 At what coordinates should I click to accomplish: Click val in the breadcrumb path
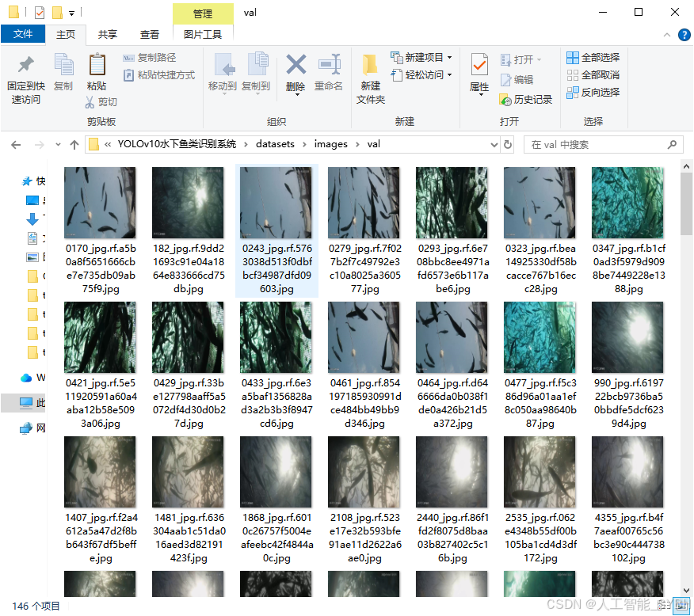374,144
